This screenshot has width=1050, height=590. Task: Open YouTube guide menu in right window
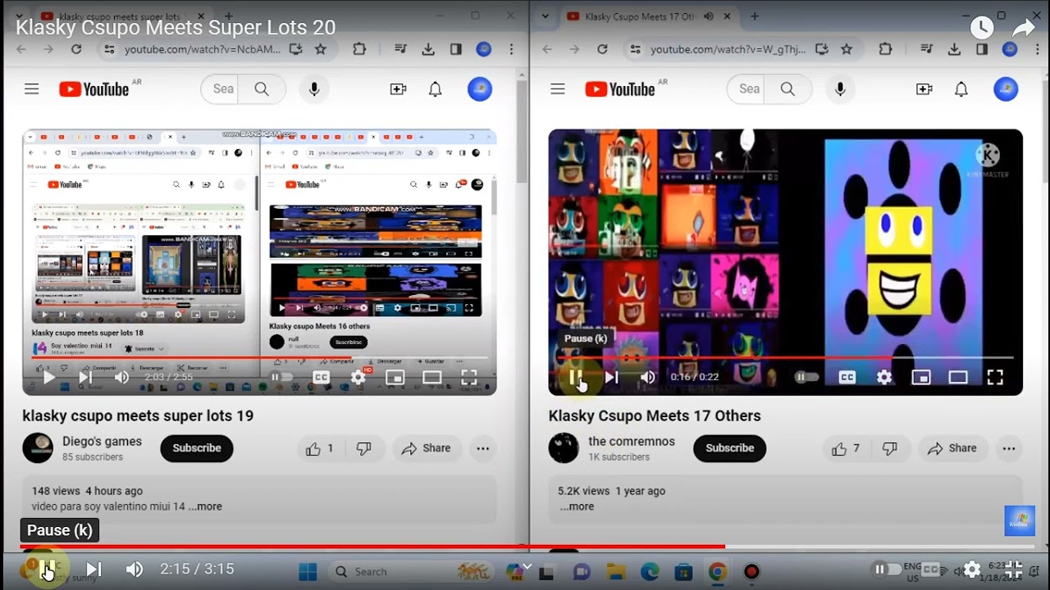[x=558, y=89]
